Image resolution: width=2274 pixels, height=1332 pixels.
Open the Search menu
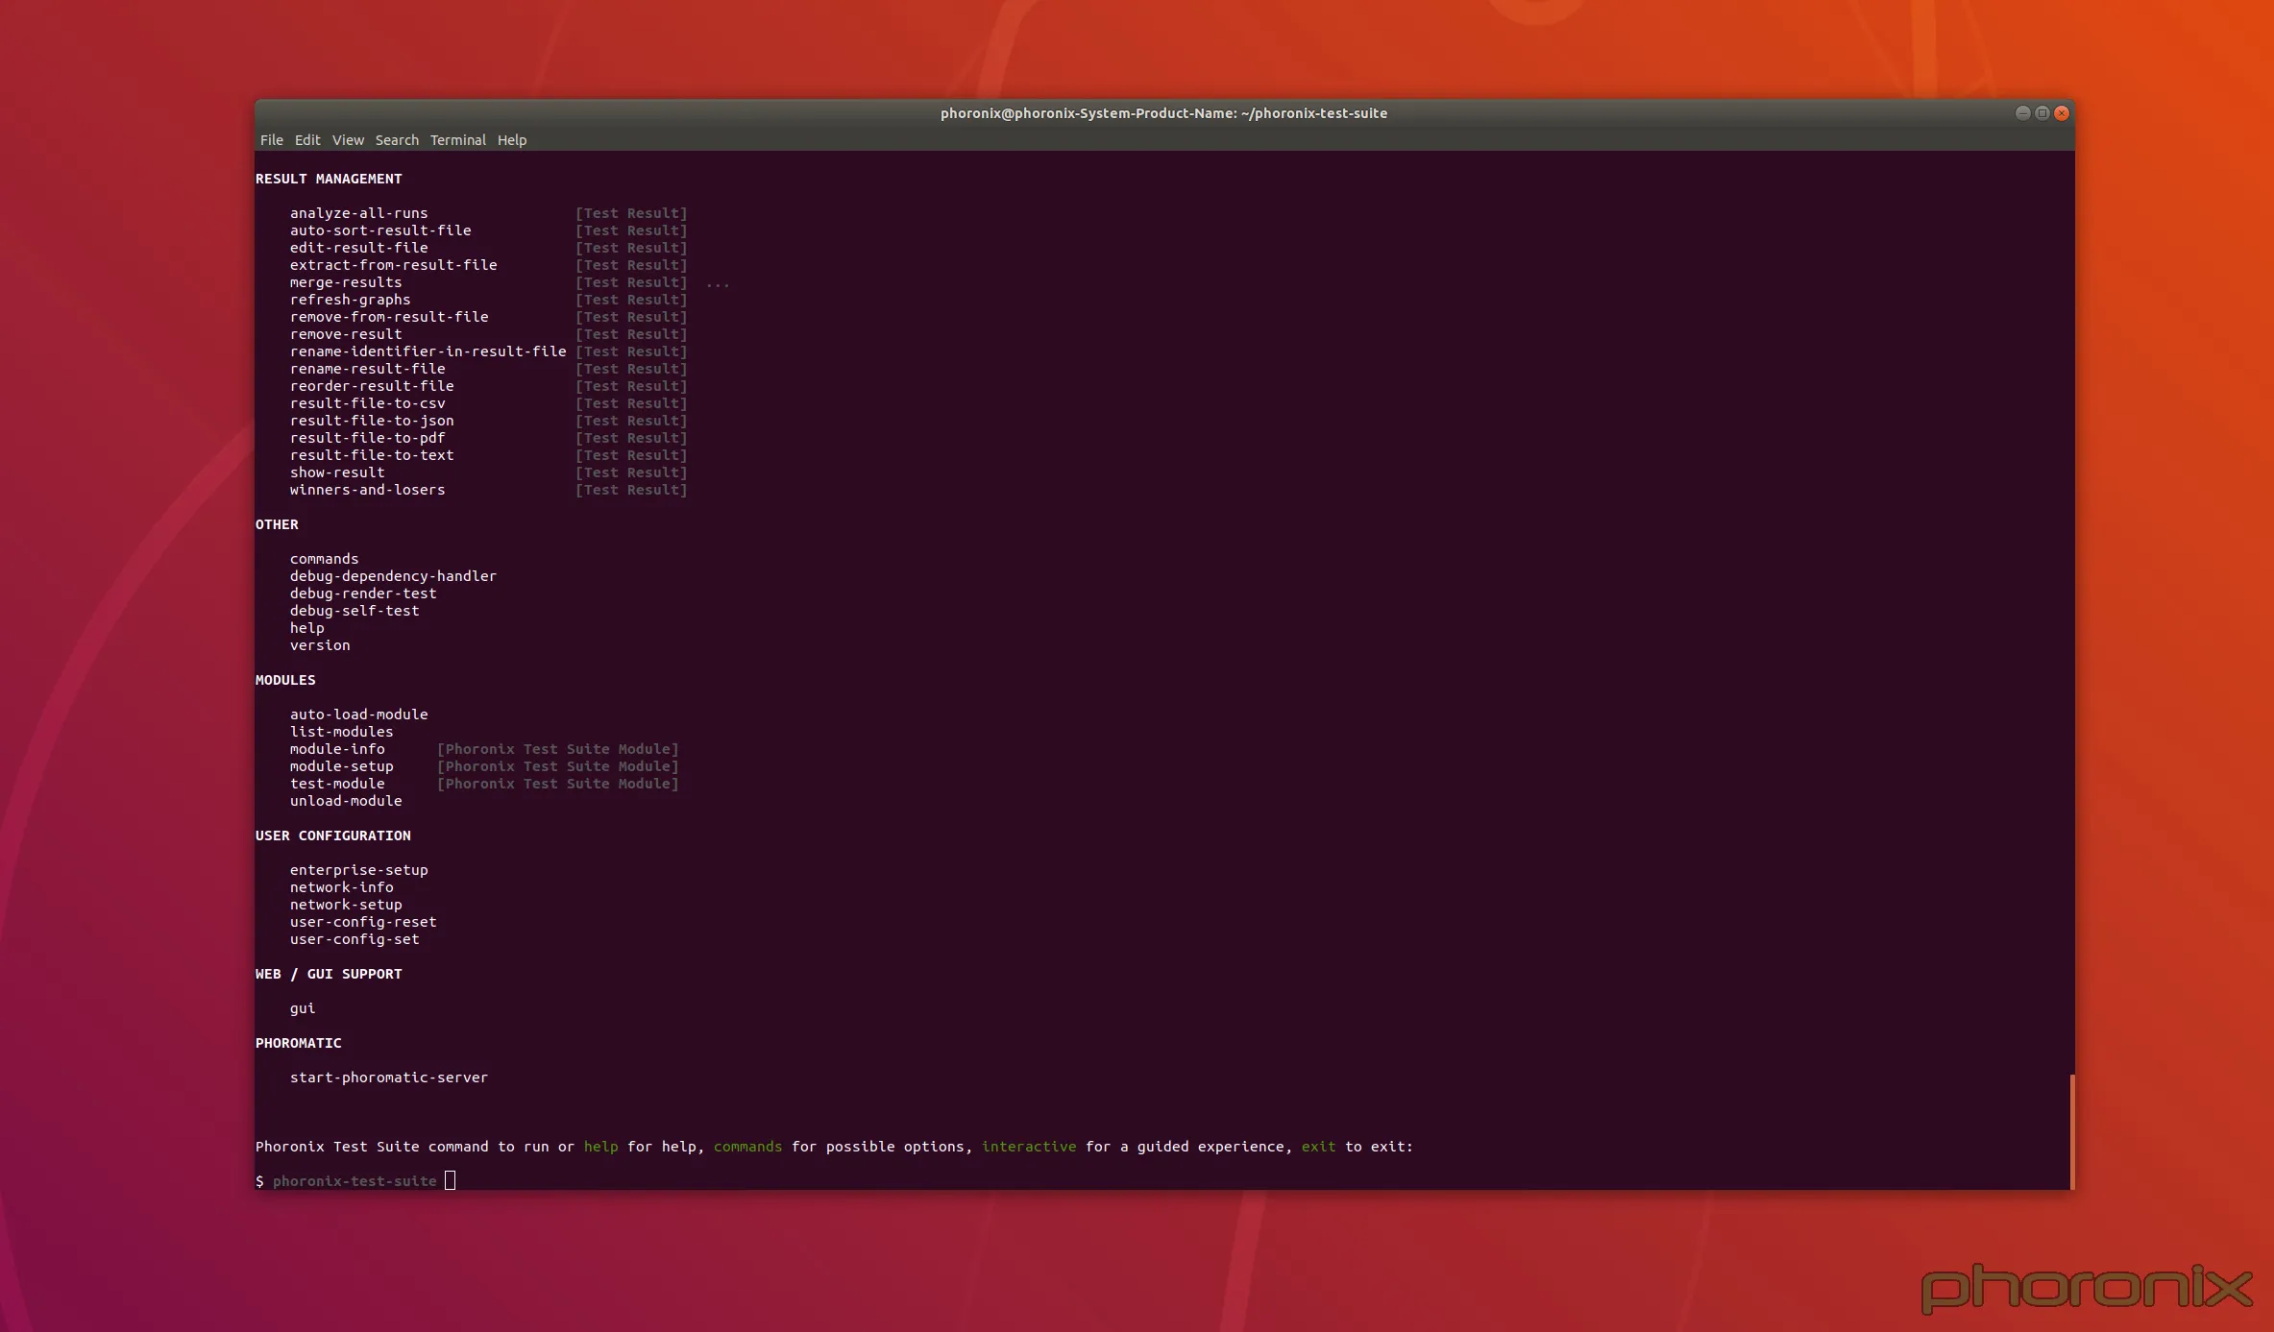coord(396,140)
